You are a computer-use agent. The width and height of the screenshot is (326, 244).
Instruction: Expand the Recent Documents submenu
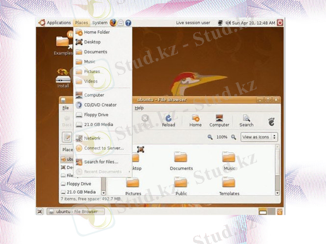(103, 172)
